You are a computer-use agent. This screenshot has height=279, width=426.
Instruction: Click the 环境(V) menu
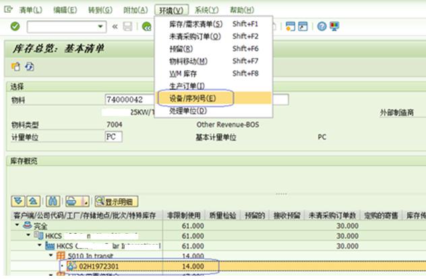[171, 10]
